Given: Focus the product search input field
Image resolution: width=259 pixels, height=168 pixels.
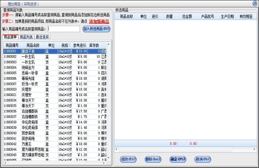Looking at the screenshot, I should point(63,29).
